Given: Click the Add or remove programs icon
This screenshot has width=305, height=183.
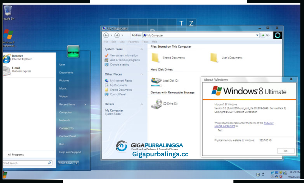Looking at the screenshot, I should click(106, 60).
